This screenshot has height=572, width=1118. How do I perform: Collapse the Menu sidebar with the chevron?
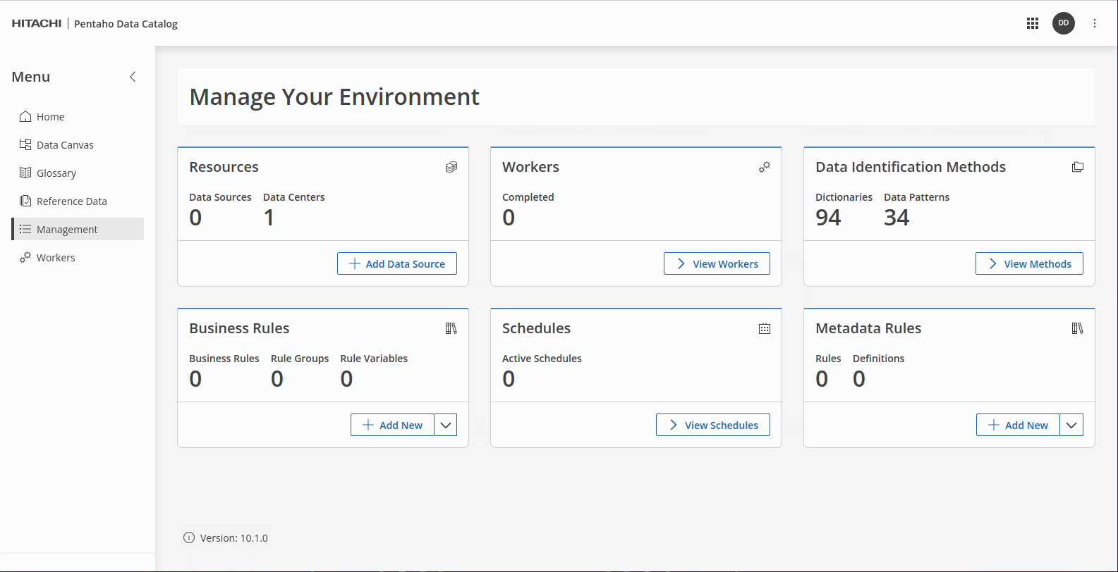pos(133,77)
